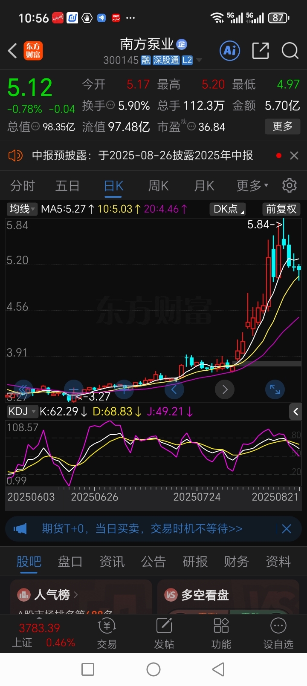Viewport: 307px width, 686px height.
Task: Open the 人气榜 card
Action: pyautogui.click(x=81, y=597)
